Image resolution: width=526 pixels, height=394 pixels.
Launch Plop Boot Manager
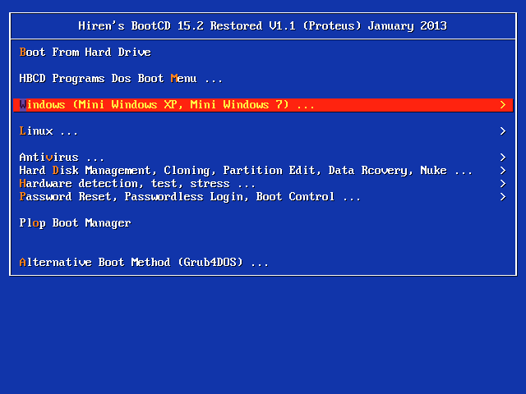(75, 223)
